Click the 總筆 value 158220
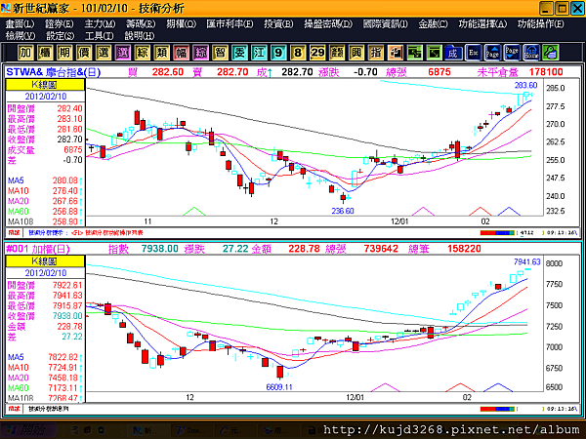 [464, 249]
